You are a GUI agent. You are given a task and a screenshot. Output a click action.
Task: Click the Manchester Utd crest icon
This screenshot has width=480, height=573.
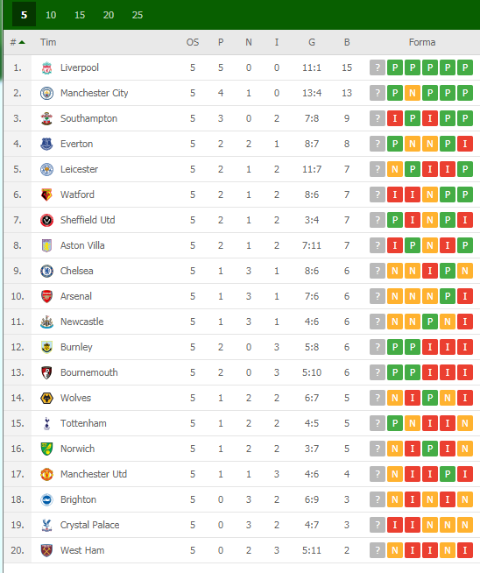point(46,474)
